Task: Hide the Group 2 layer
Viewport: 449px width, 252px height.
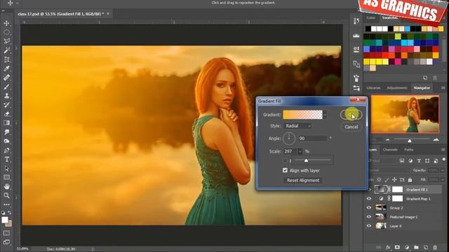Action: (x=369, y=208)
